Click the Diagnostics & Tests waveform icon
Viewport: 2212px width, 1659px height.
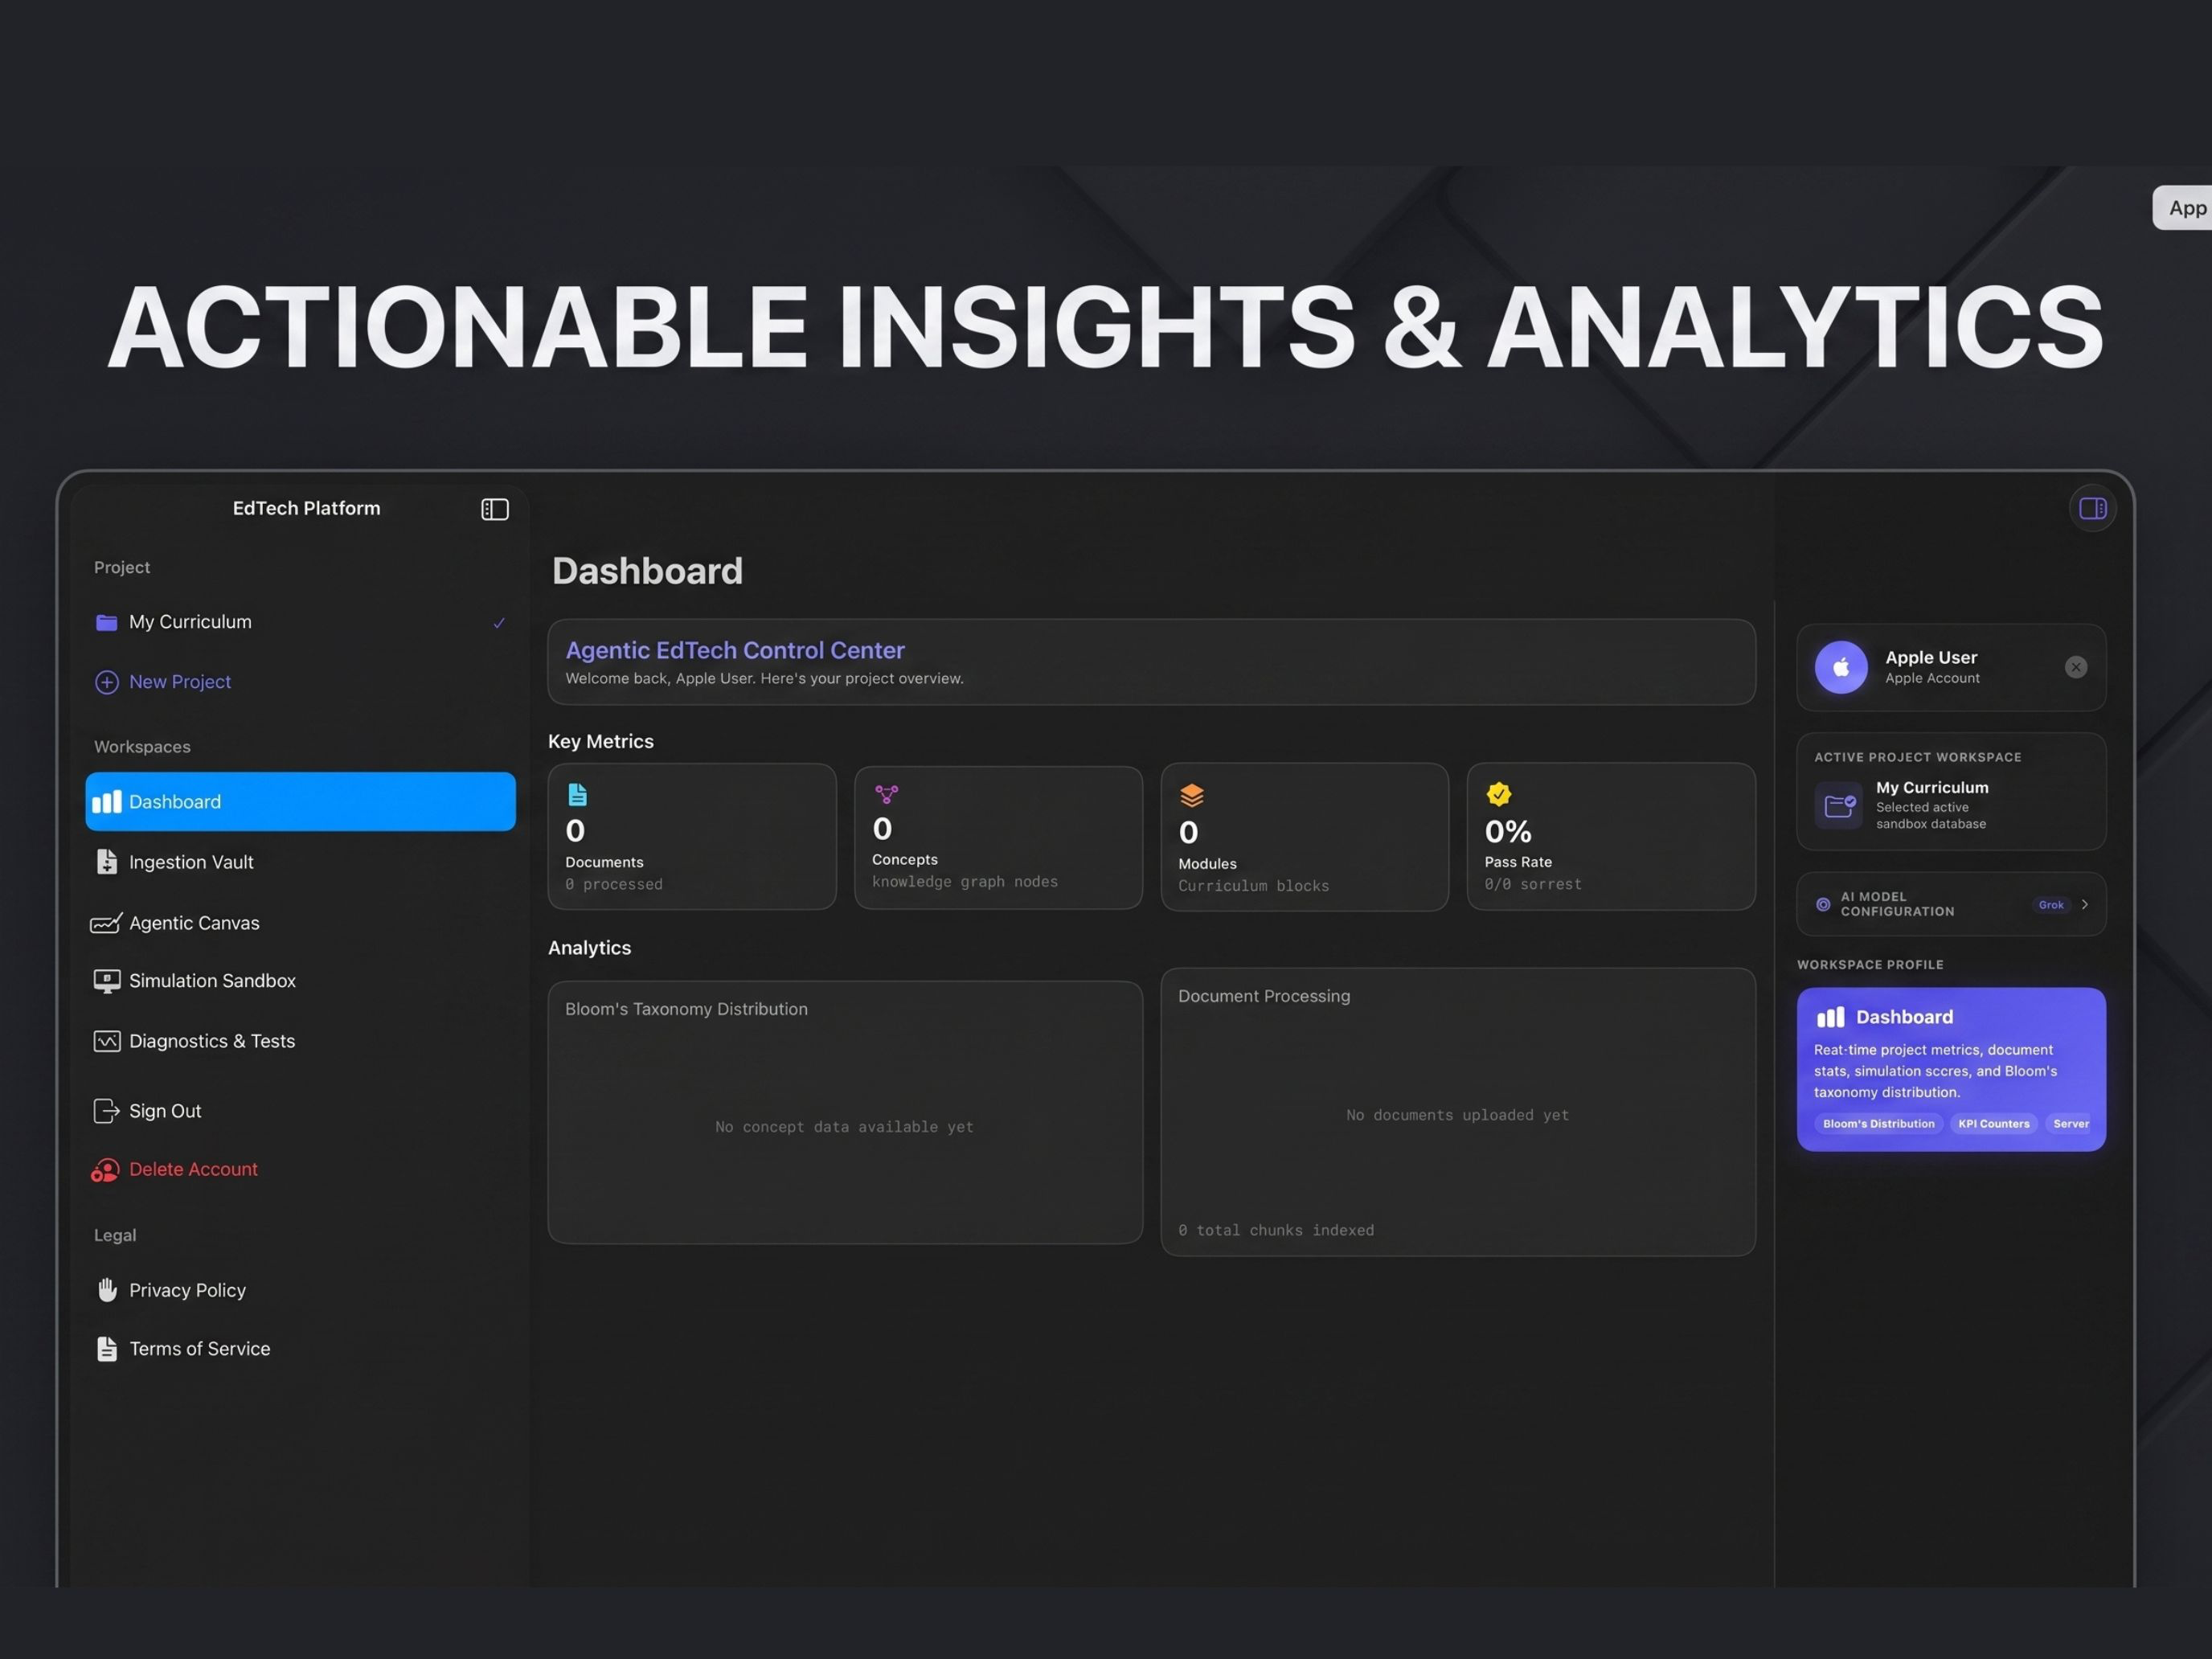pos(106,1041)
